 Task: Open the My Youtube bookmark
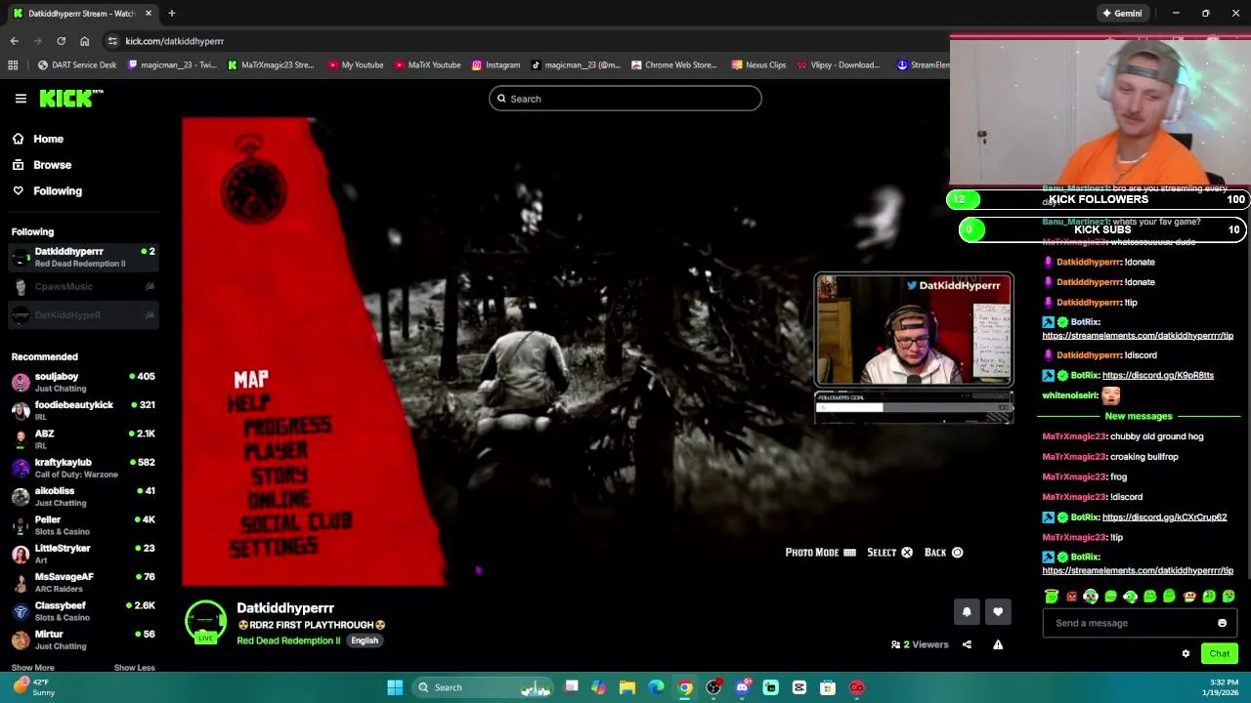click(x=356, y=65)
